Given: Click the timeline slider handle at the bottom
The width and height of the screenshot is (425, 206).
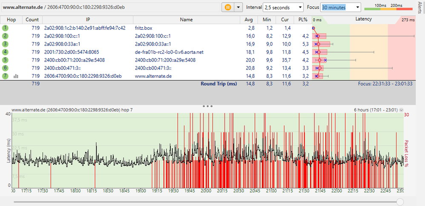Looking at the screenshot, I should coord(400,201).
